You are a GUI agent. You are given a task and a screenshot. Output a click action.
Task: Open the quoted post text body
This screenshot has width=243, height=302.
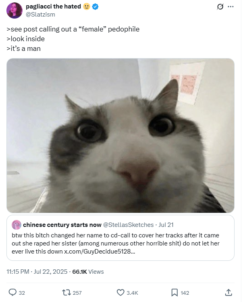pyautogui.click(x=116, y=243)
